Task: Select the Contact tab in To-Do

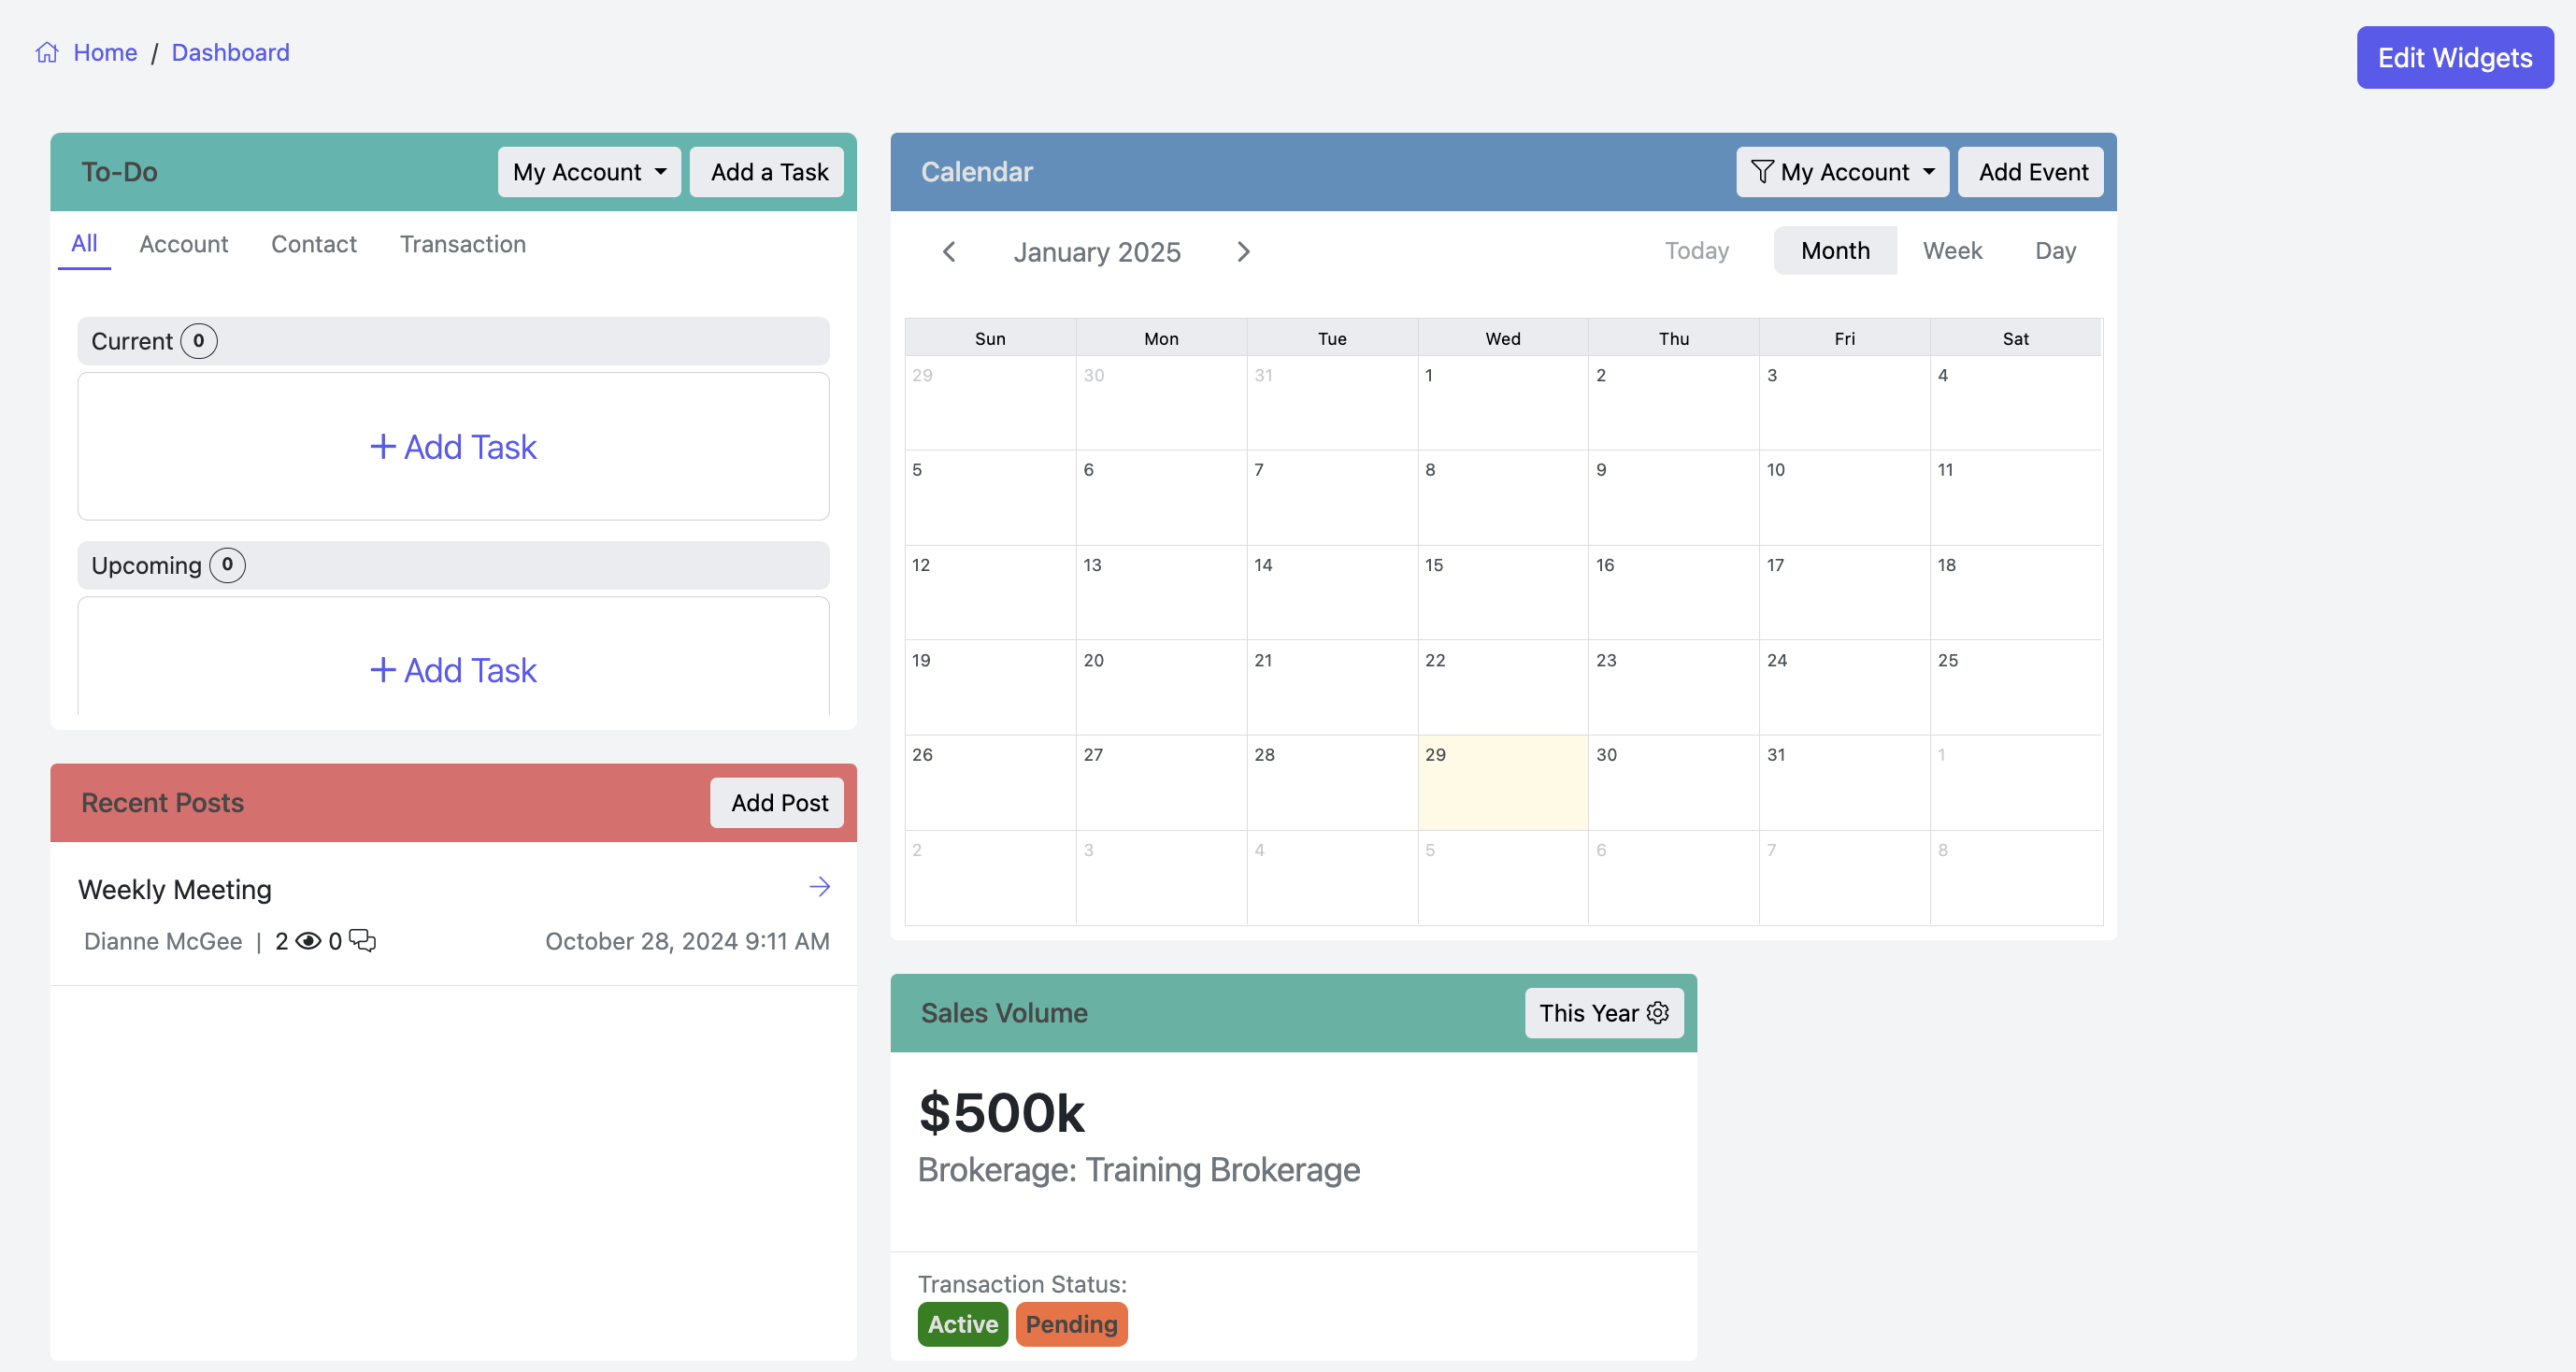Action: (x=313, y=244)
